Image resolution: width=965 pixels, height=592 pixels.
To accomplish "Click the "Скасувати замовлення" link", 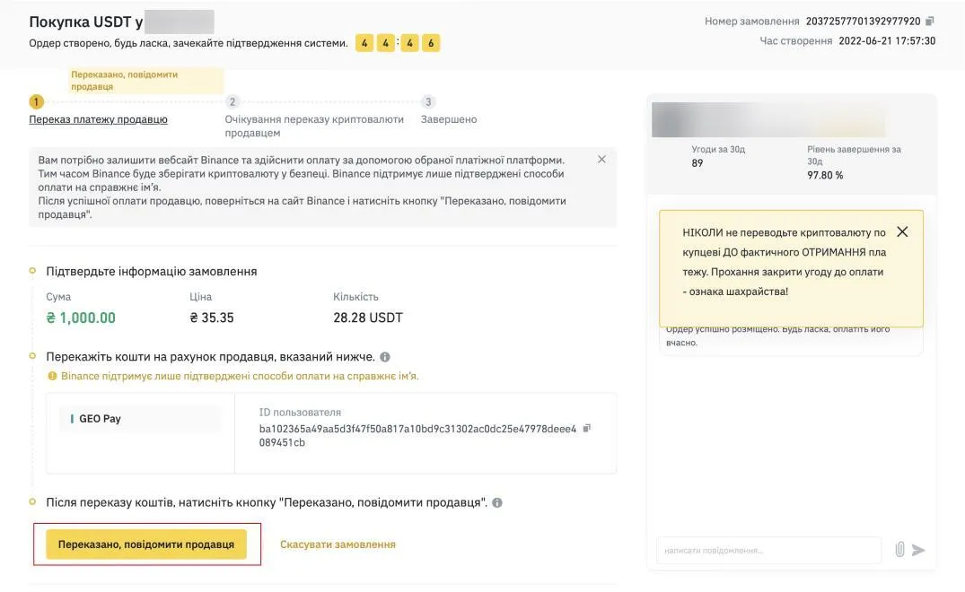I will 338,544.
